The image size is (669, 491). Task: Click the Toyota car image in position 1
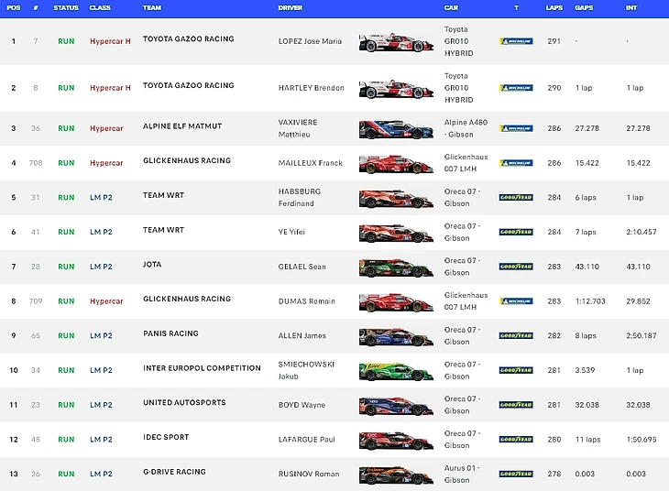click(396, 42)
